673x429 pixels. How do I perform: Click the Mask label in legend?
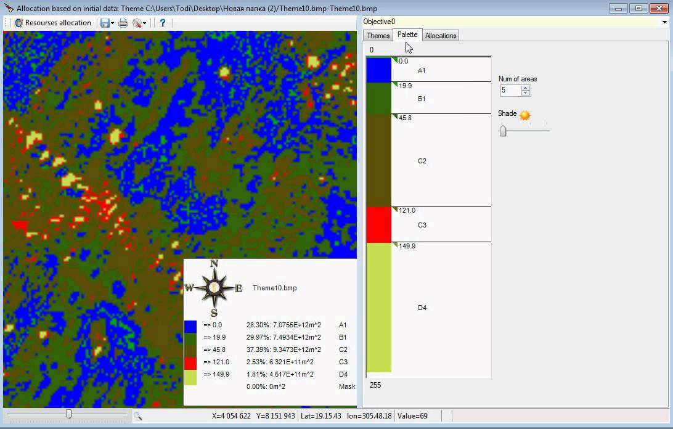coord(347,386)
